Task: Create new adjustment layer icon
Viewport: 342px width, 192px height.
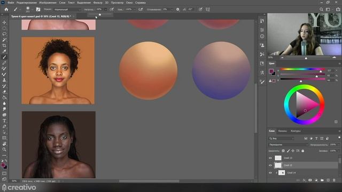Action: [x=316, y=180]
